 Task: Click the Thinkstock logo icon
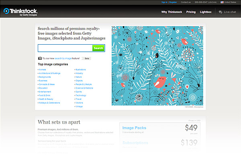coord(7,11)
